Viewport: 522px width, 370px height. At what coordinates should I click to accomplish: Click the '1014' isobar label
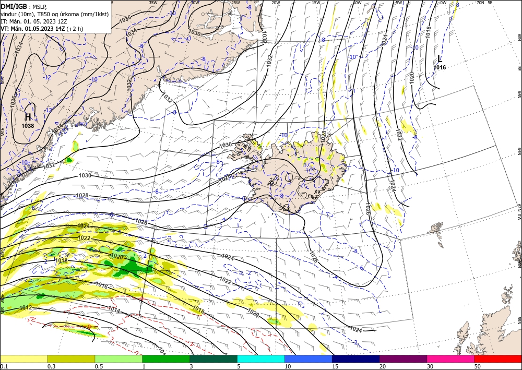[114, 309]
